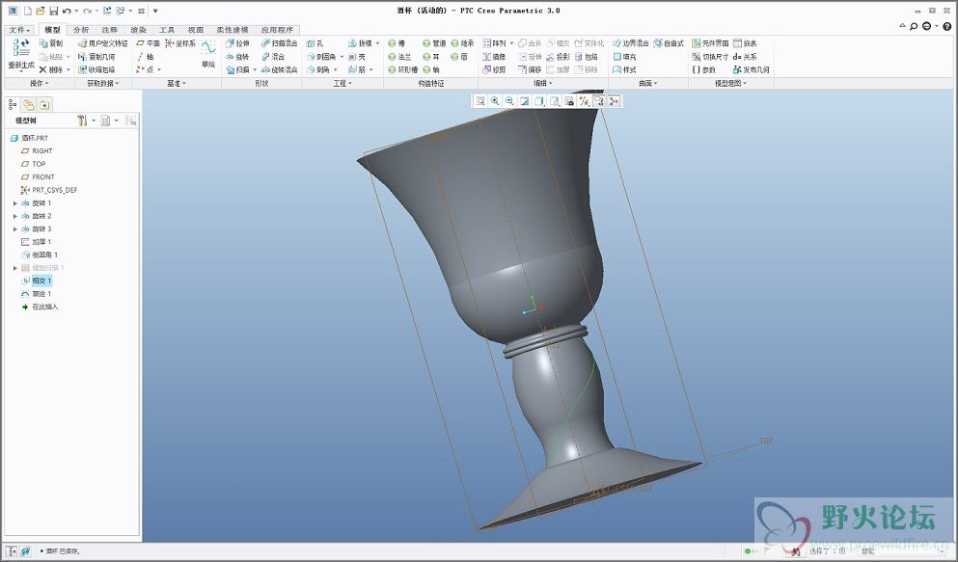Click the Refit icon in graphics toolbar
Screen dimensions: 958x562
[480, 100]
